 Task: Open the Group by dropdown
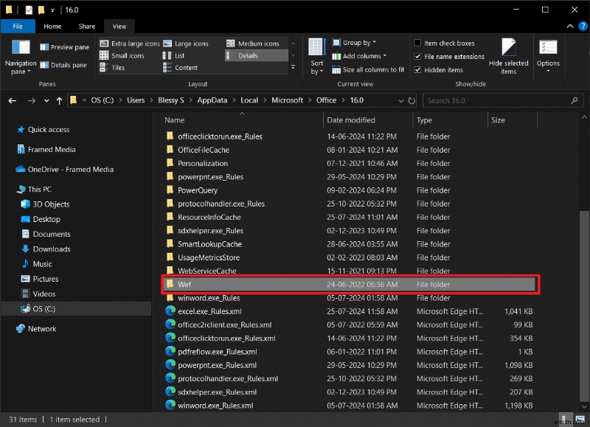click(354, 43)
